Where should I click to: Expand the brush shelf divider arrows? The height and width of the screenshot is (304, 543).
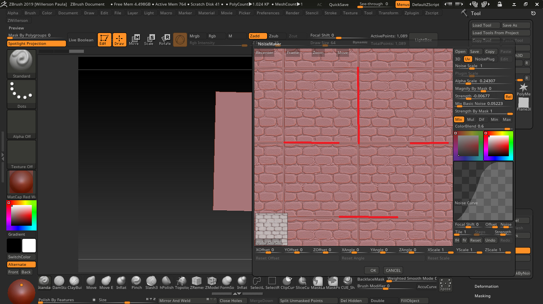[237, 294]
